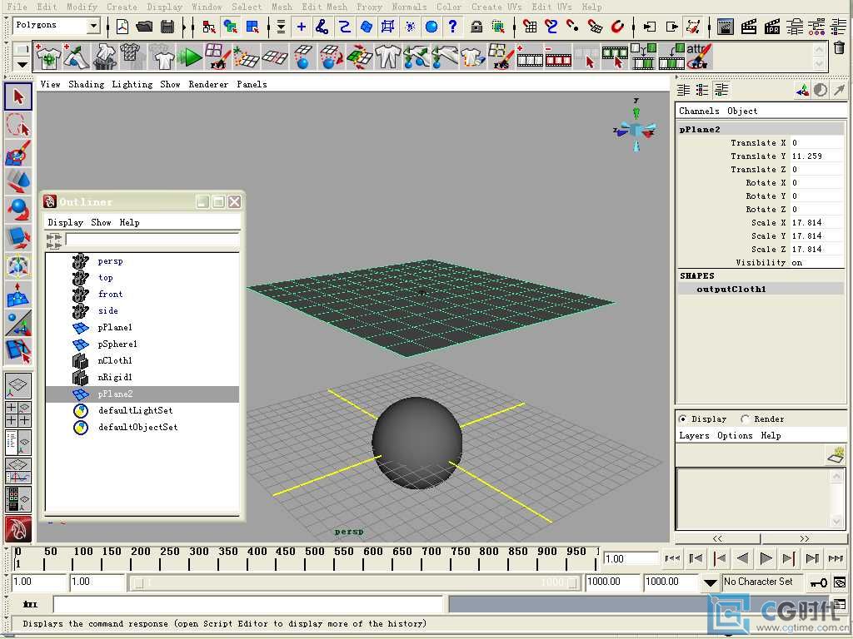Viewport: 853px width, 639px height.
Task: Pick the Rotate tool (sphere icon)
Action: coord(18,209)
